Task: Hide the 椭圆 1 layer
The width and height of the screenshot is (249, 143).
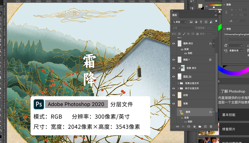Action: tap(173, 60)
